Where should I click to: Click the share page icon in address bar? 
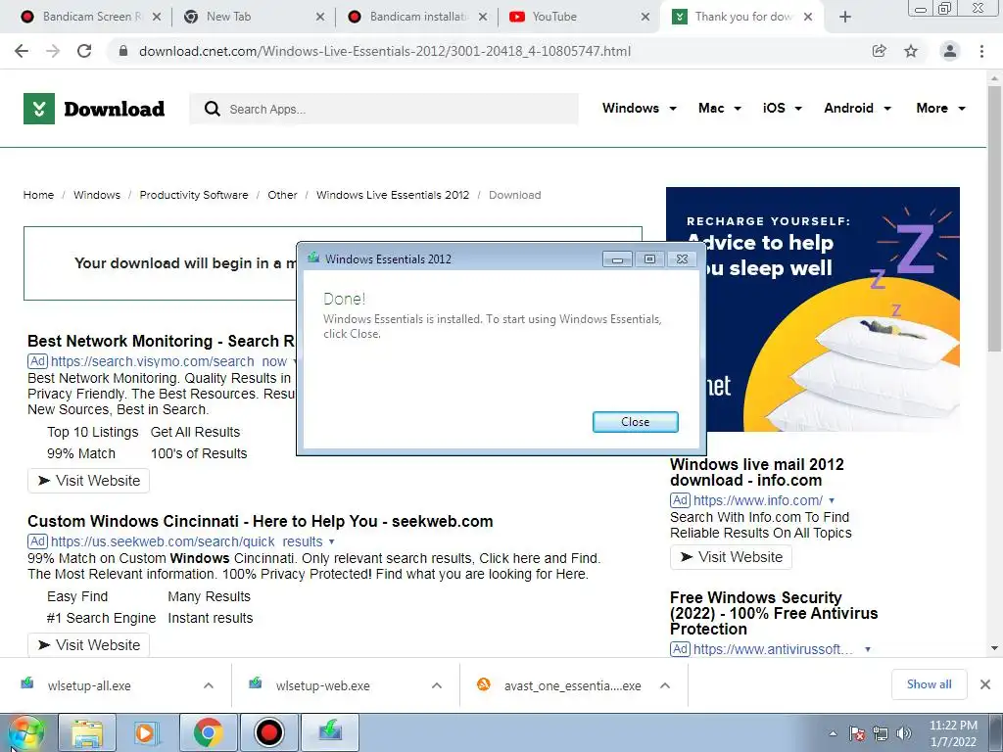tap(880, 51)
